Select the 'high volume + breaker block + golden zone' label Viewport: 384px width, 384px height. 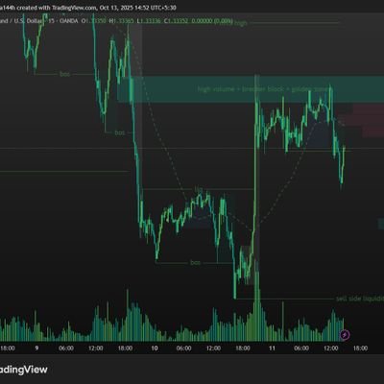click(x=263, y=89)
